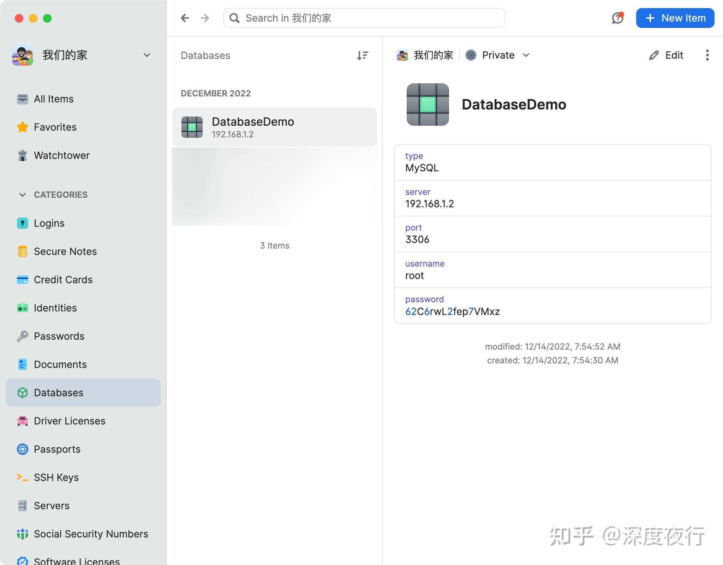
Task: Click the search field
Action: 364,18
